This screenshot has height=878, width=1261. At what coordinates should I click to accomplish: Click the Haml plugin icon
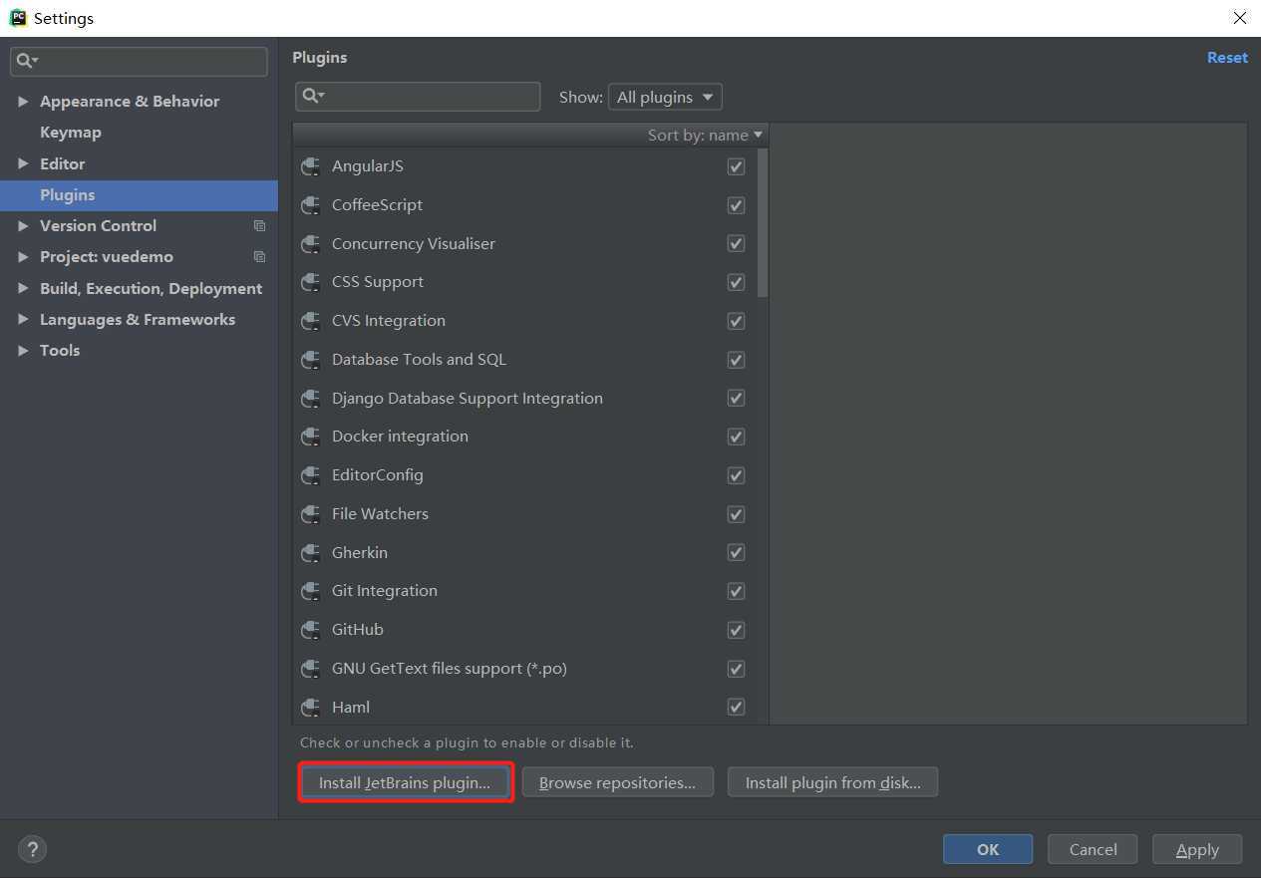point(310,708)
